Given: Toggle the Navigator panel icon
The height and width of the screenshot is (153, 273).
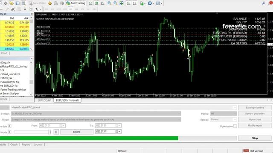Looking at the screenshot, I should click(x=17, y=3).
